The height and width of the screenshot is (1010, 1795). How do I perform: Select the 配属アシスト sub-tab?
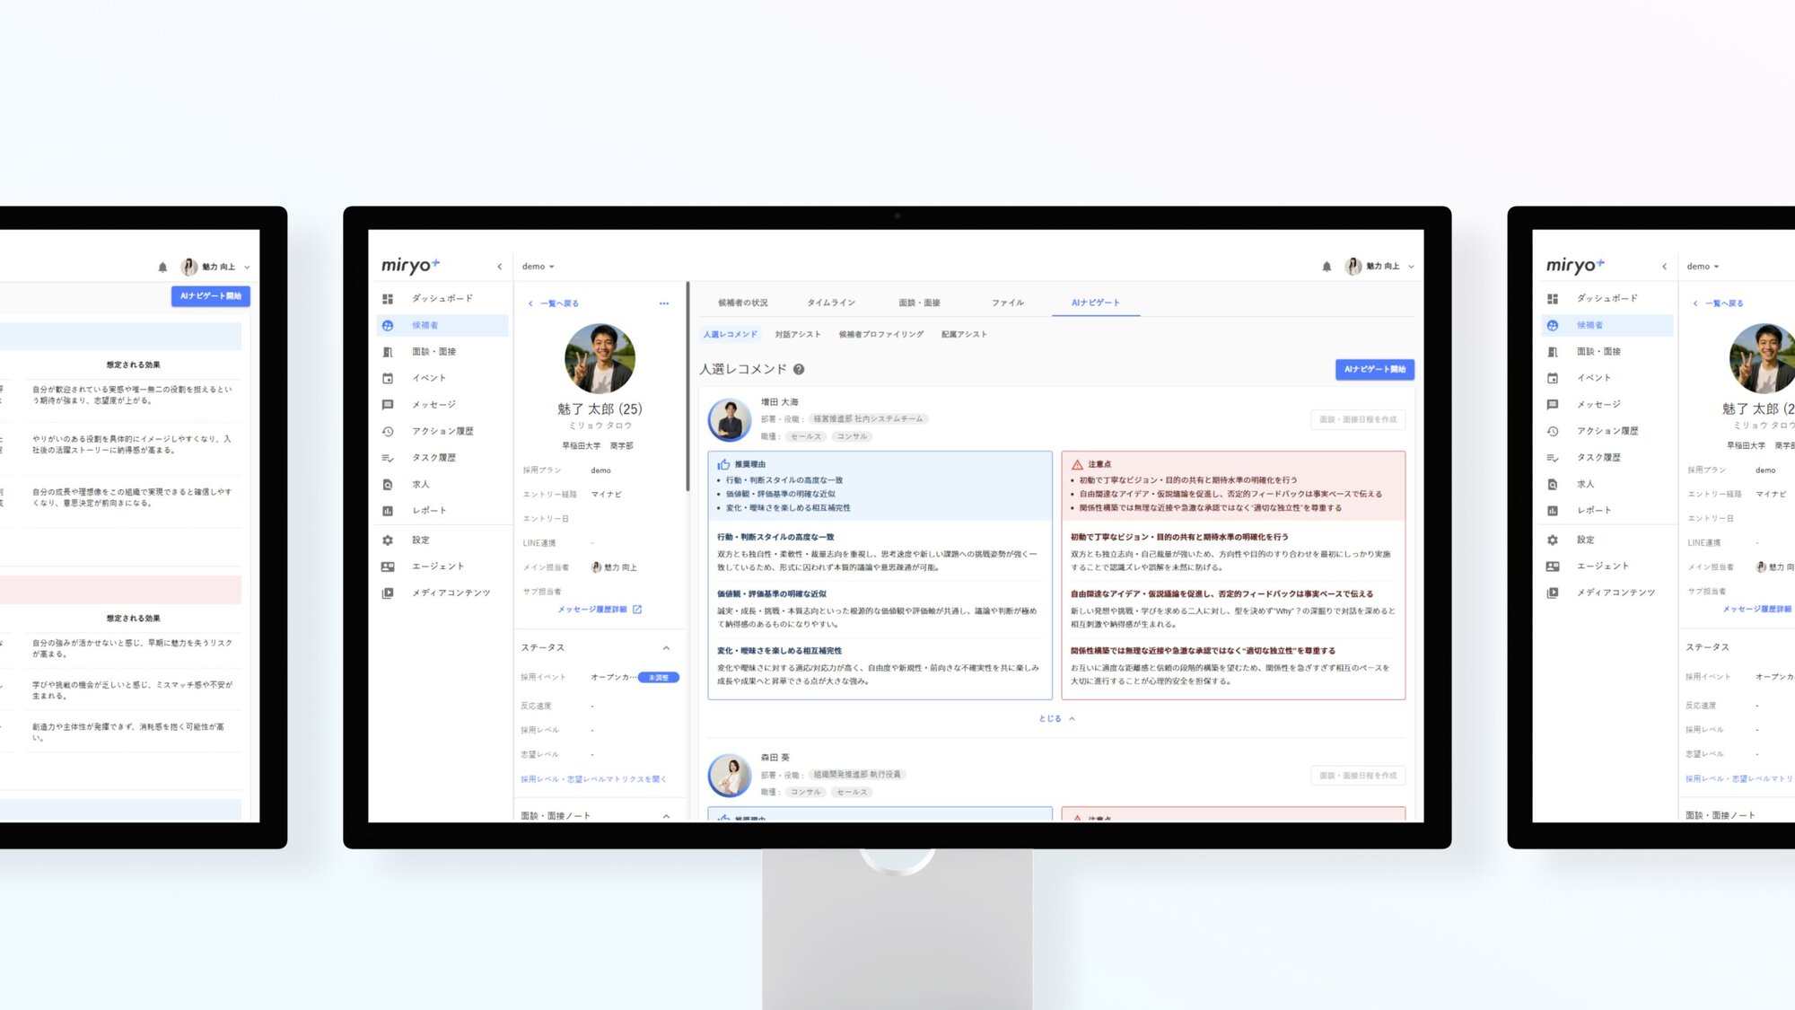(x=964, y=334)
